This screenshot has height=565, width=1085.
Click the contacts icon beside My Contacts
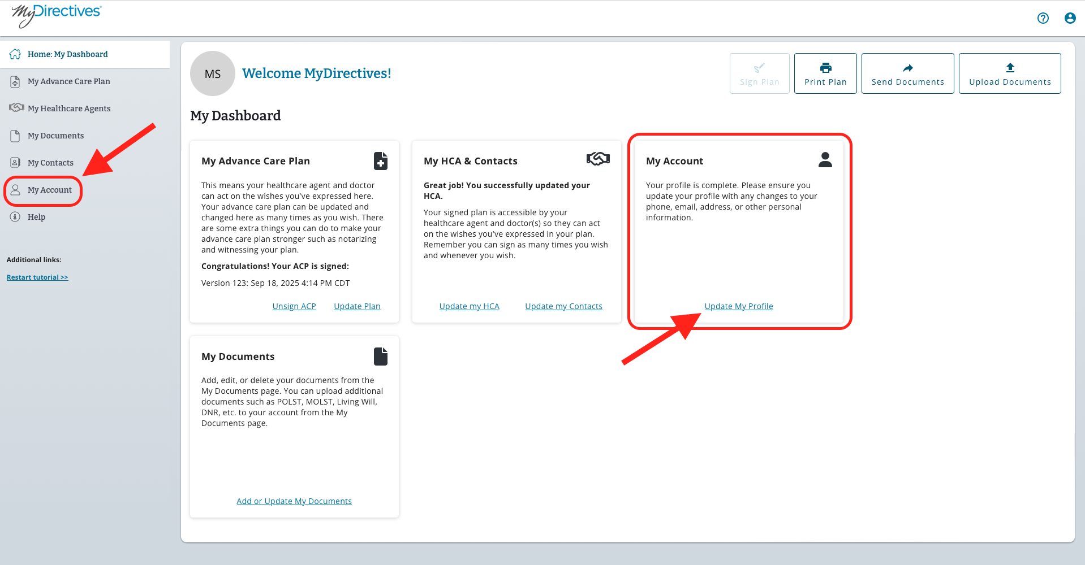[15, 163]
